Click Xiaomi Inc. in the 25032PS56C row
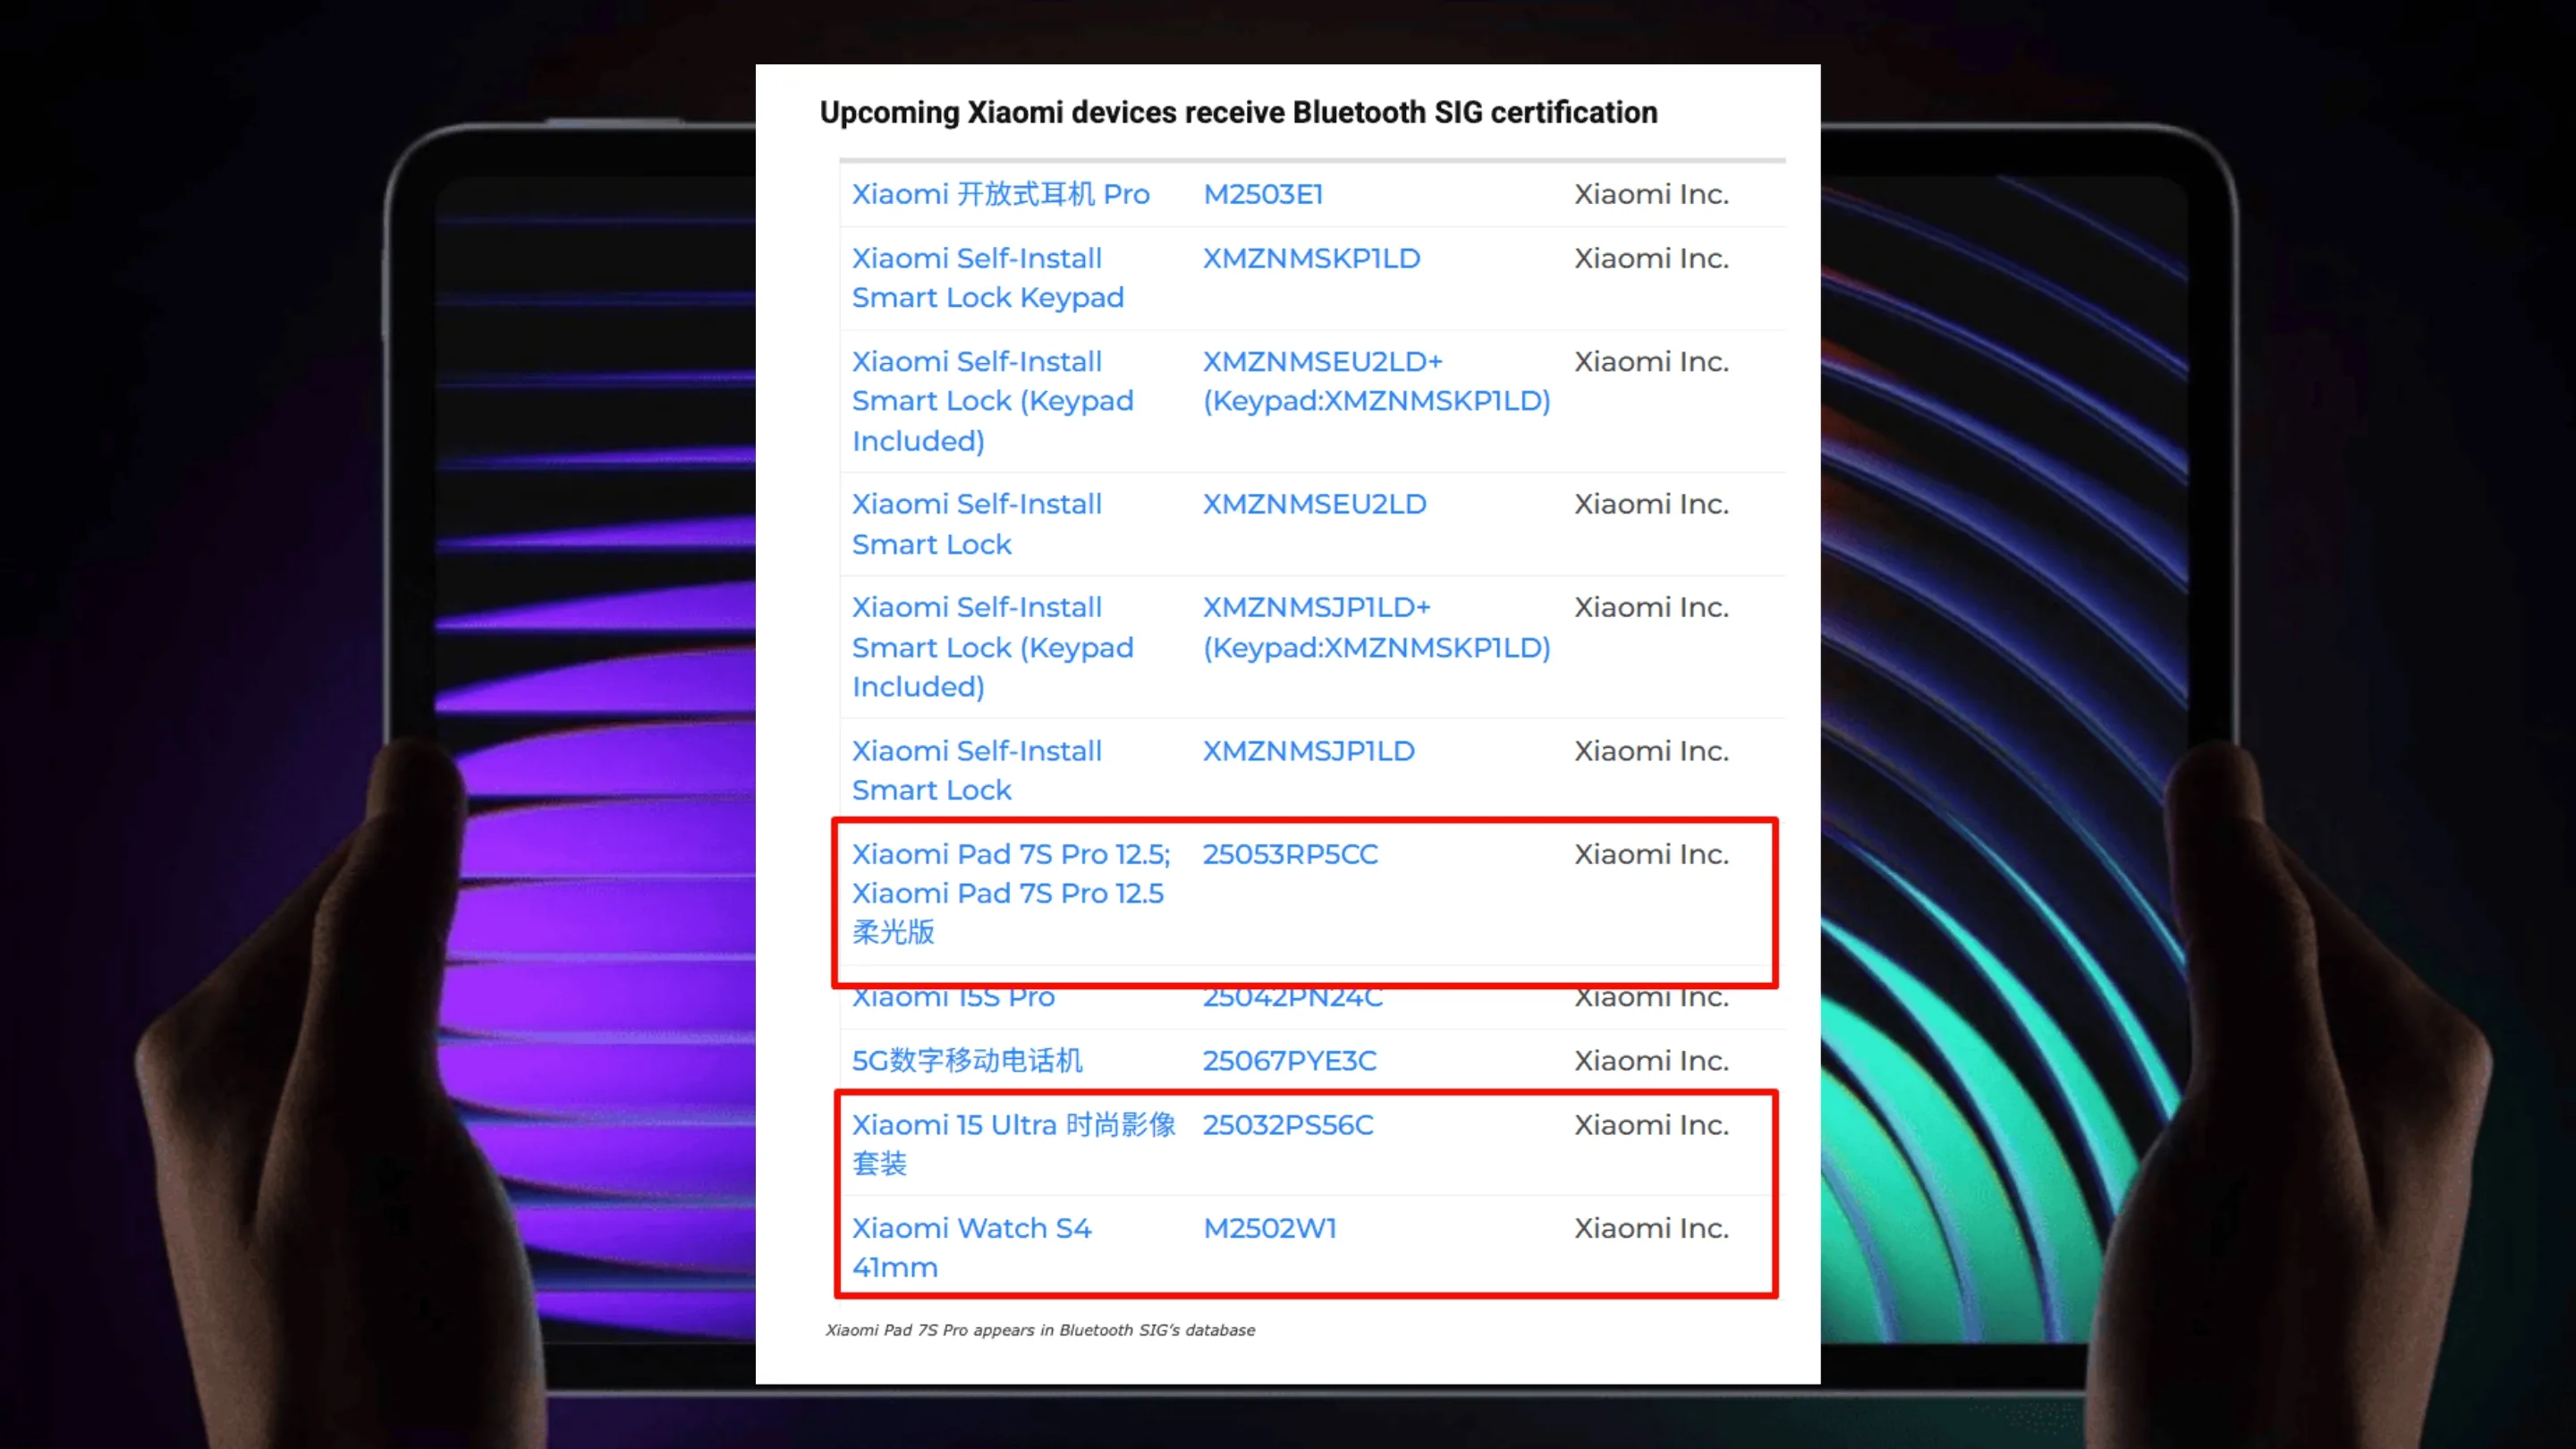This screenshot has height=1449, width=2576. 1651,1125
